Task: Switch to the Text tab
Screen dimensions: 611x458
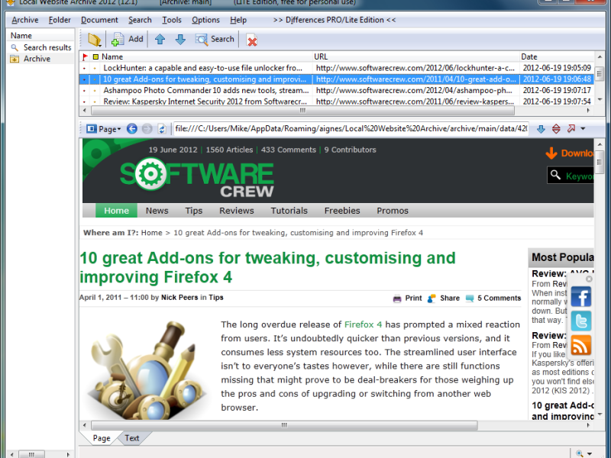Action: point(131,438)
